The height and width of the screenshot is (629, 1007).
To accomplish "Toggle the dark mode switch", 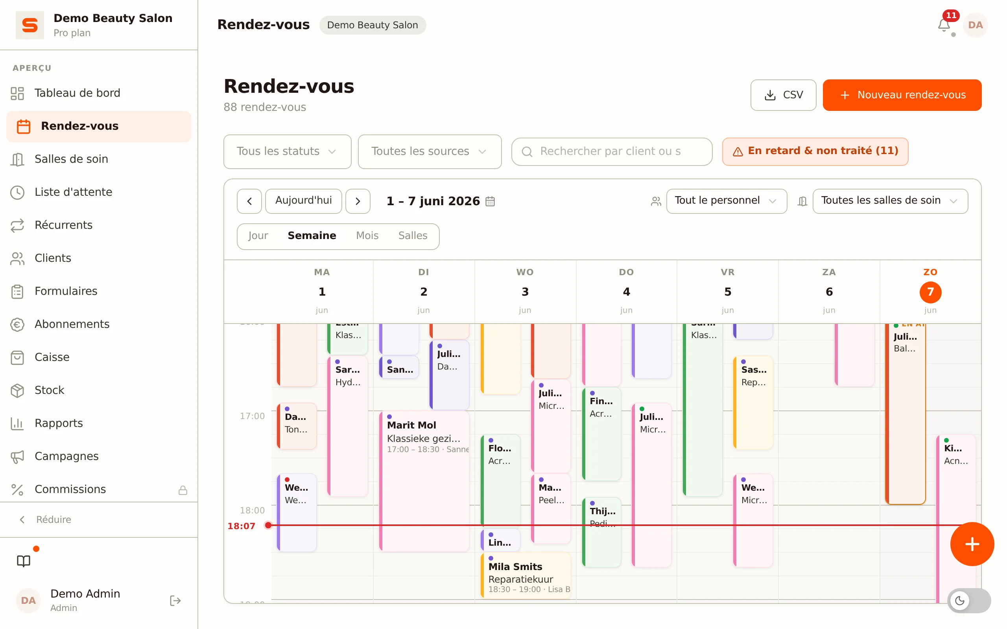I will (x=969, y=600).
